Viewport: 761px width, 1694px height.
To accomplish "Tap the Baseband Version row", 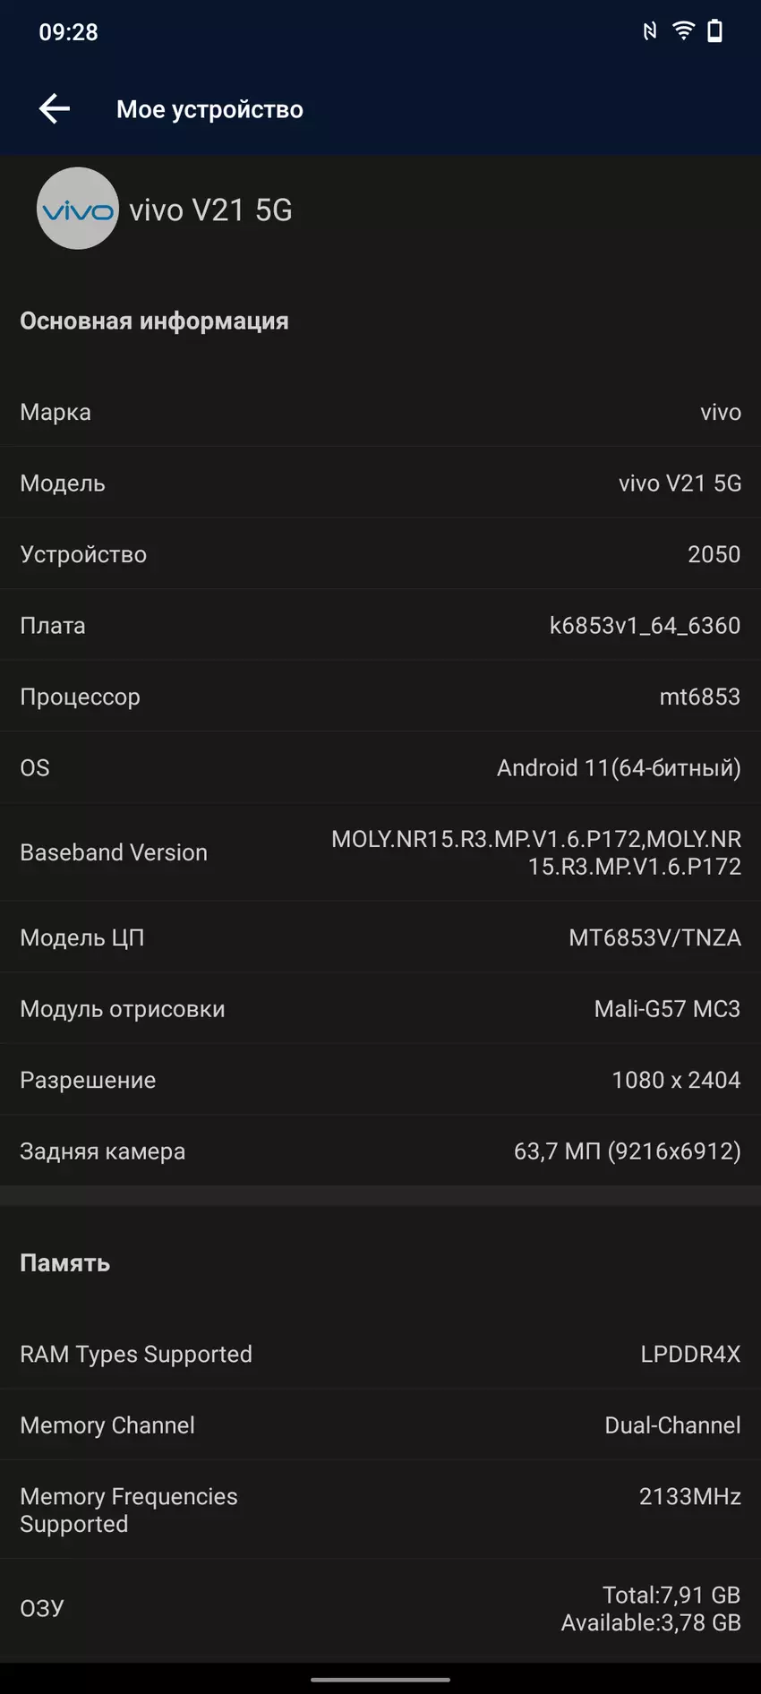I will (380, 852).
